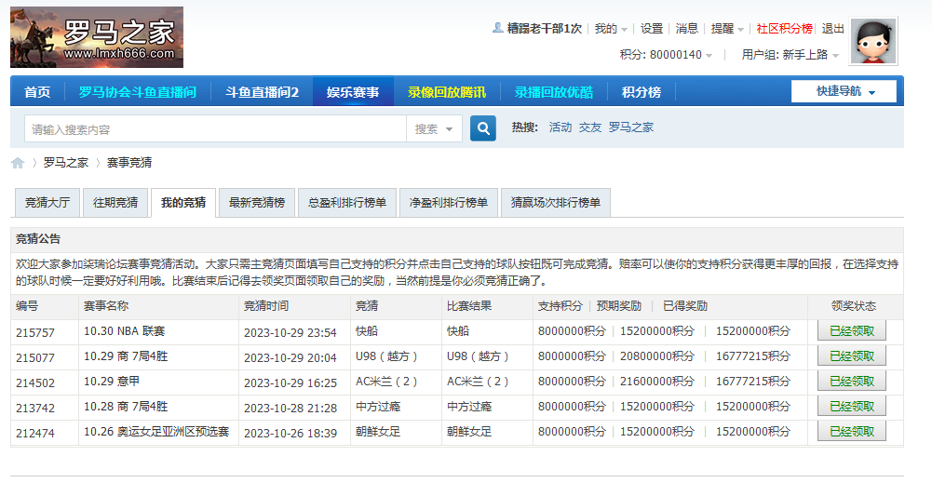The height and width of the screenshot is (483, 932).
Task: Open 罗马协会斗鱼直播间 nav item
Action: [x=137, y=92]
